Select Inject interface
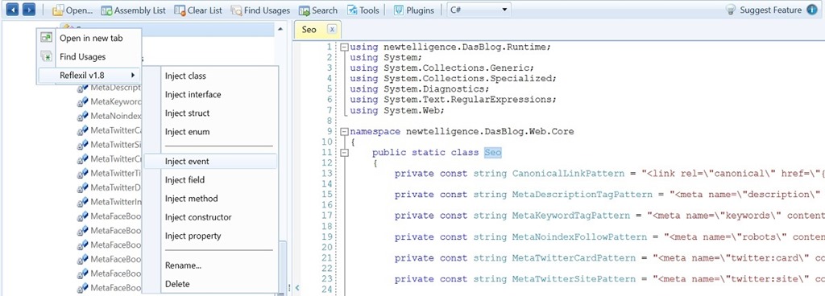Image resolution: width=825 pixels, height=296 pixels. pyautogui.click(x=210, y=94)
